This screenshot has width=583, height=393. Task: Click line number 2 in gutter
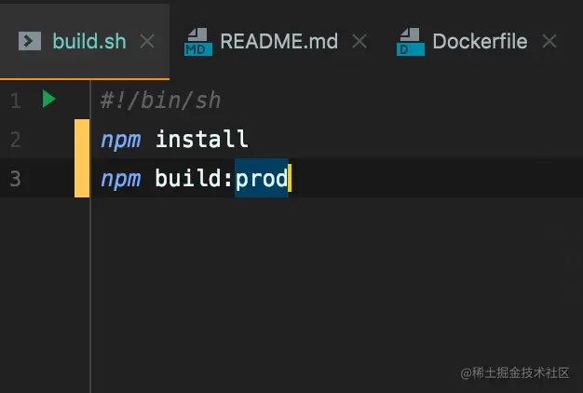[x=16, y=140]
